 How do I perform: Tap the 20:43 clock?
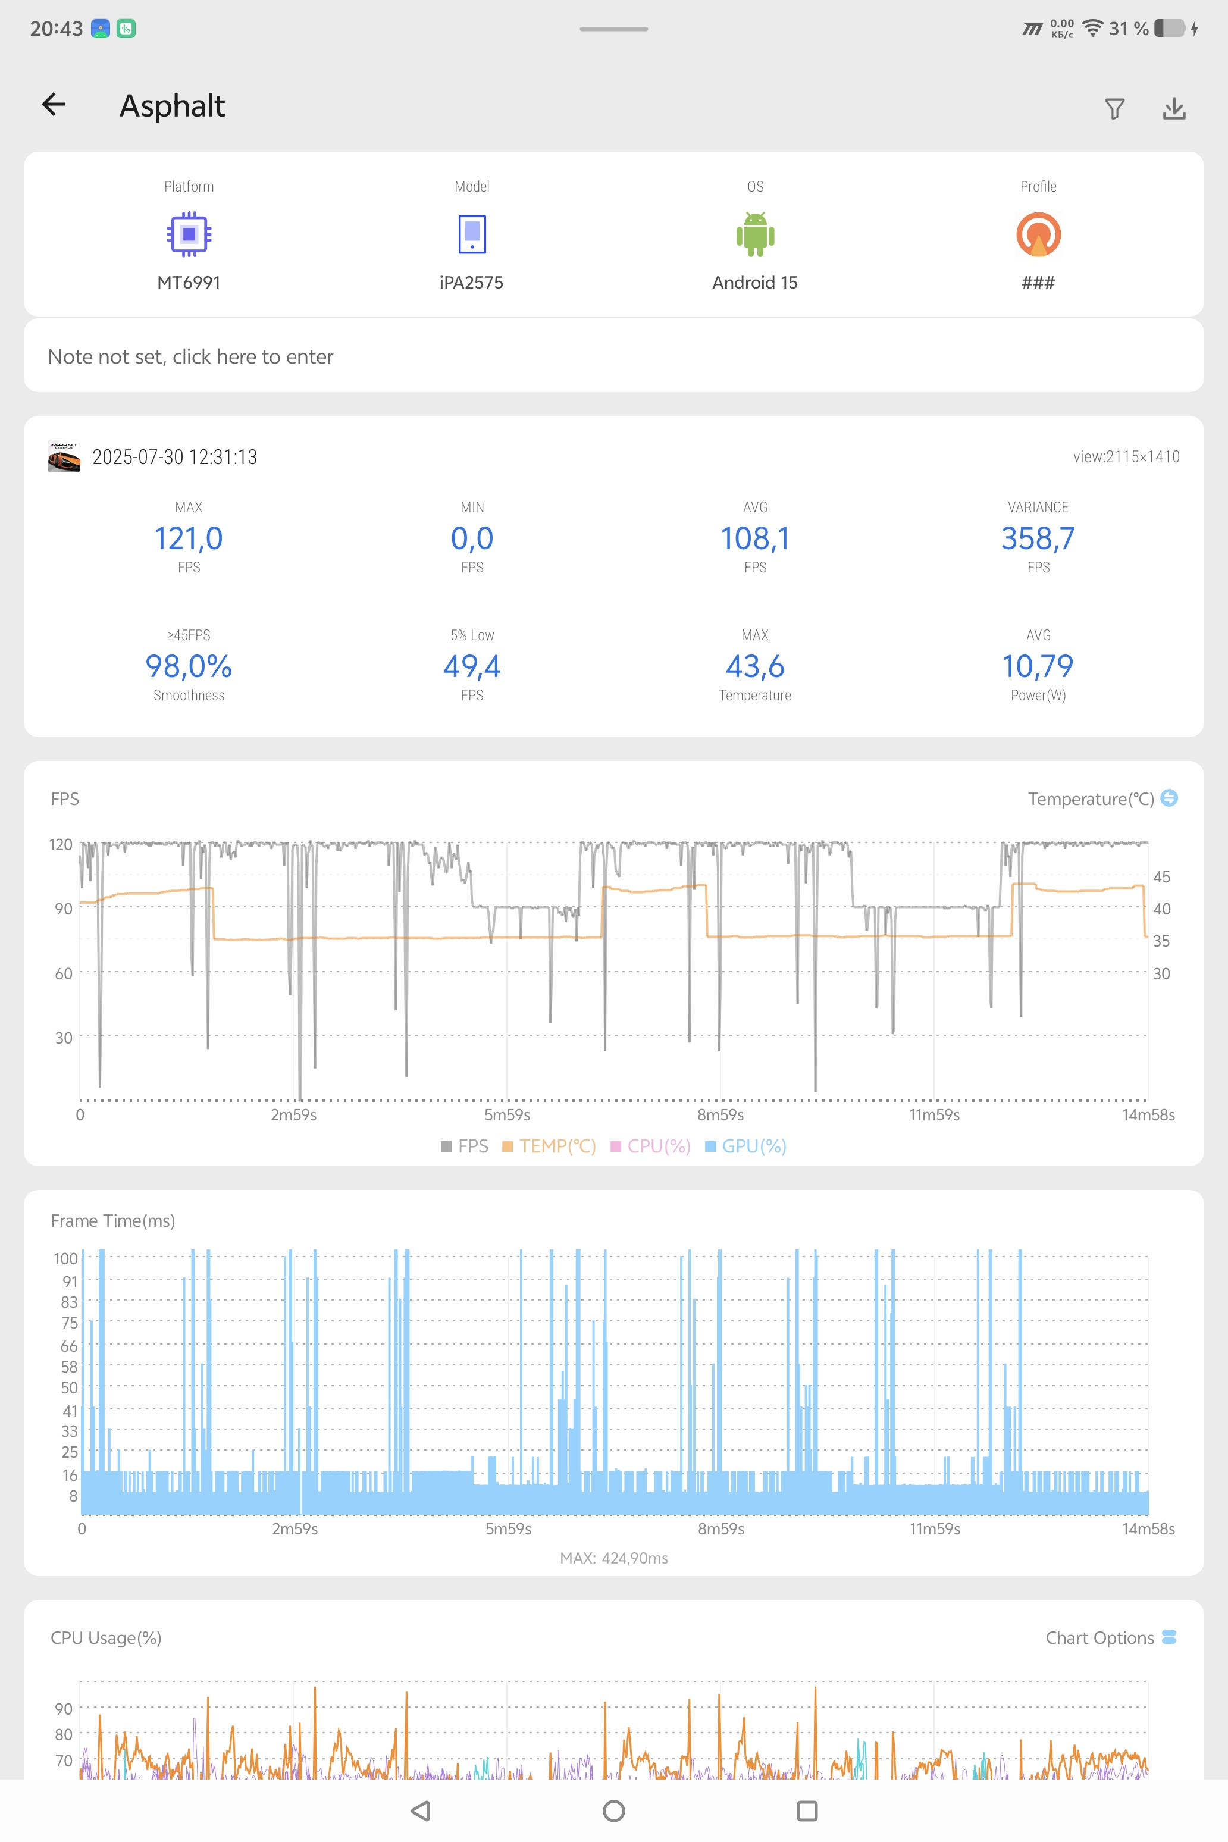[x=57, y=29]
